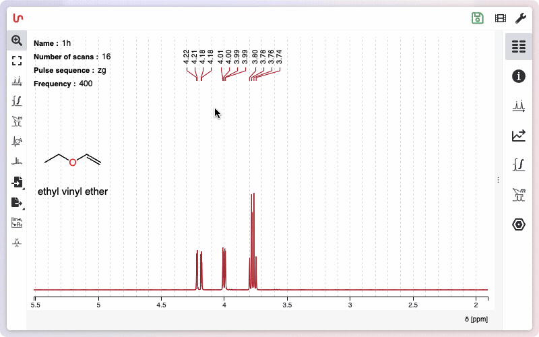Viewport: 539px width, 337px height.
Task: Open the Import dropdown menu
Action: (17, 182)
